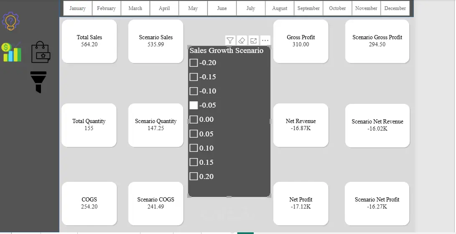Open the dollar bar chart sales icon
Screen dimensions: 456x234
pyautogui.click(x=11, y=52)
